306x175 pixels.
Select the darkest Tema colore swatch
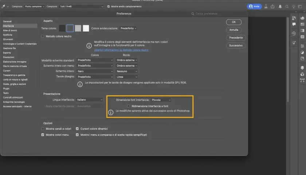62,28
